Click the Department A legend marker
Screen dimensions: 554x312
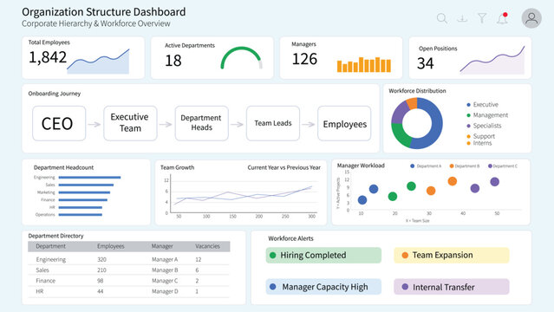(x=413, y=166)
